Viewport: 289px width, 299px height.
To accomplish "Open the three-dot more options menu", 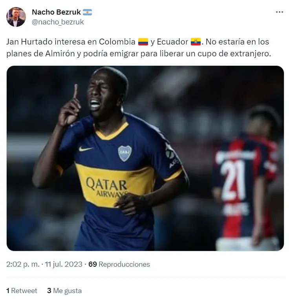I will [x=279, y=12].
